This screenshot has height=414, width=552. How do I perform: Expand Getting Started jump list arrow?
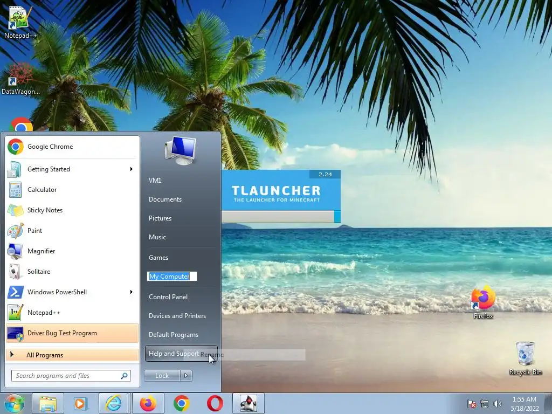(x=132, y=169)
